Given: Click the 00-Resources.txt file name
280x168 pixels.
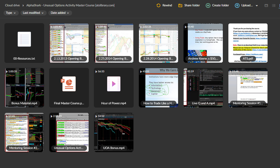Looking at the screenshot, I should tap(24, 58).
